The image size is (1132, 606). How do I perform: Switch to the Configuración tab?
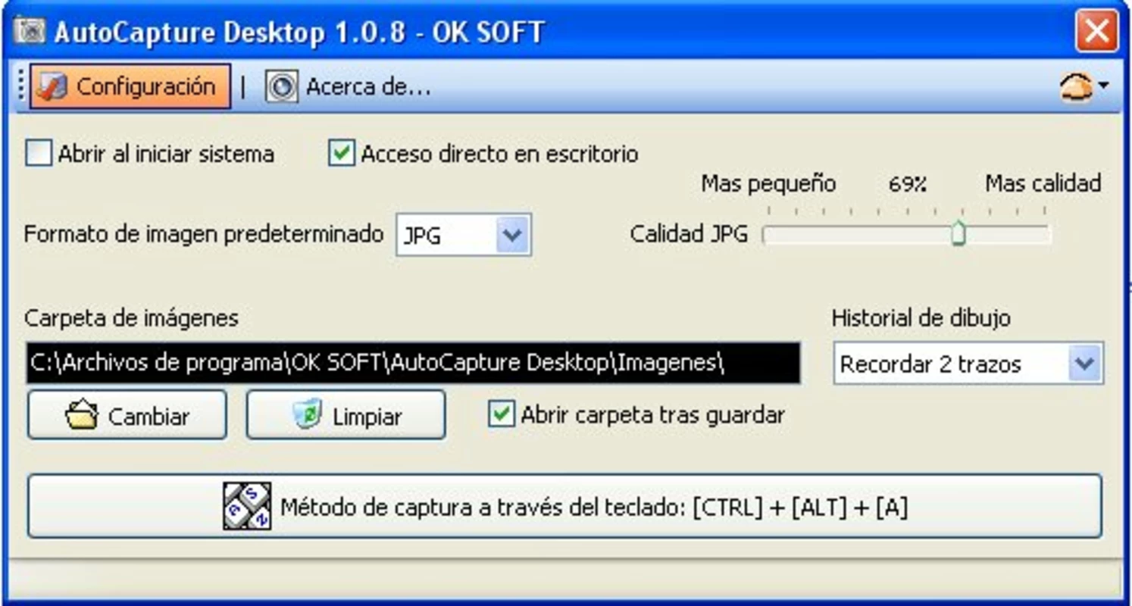130,86
